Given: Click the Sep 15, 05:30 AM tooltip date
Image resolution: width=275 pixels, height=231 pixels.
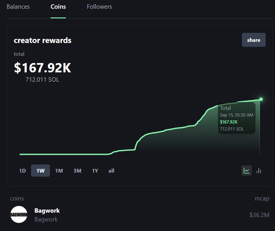Looking at the screenshot, I should click(236, 115).
